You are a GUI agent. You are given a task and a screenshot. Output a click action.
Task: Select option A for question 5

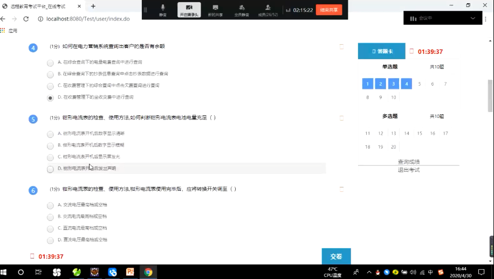point(50,134)
